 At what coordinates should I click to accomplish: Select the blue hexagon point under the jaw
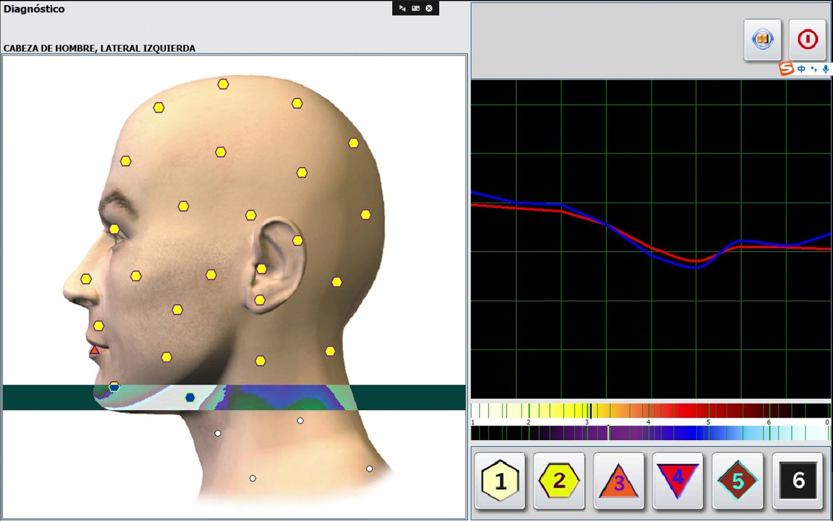(191, 398)
